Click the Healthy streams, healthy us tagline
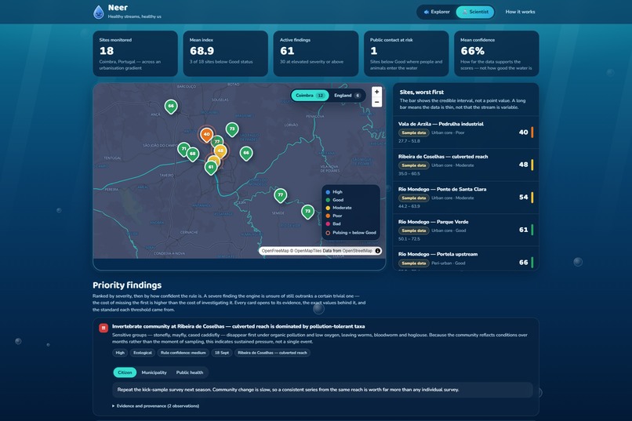 pyautogui.click(x=135, y=16)
